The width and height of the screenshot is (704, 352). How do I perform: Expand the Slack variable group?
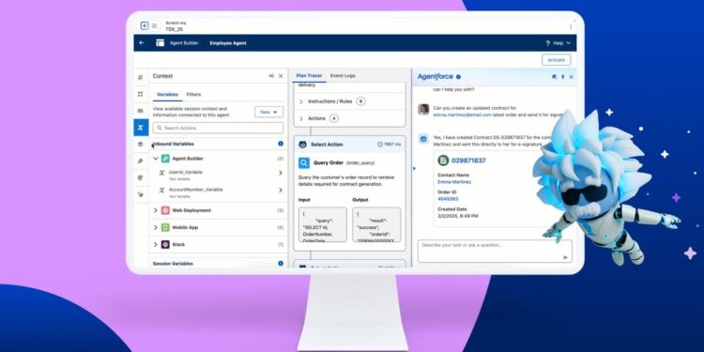point(155,245)
